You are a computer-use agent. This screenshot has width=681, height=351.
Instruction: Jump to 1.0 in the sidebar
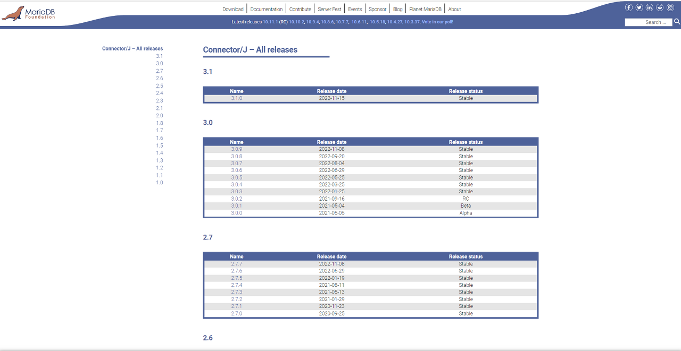pos(160,182)
